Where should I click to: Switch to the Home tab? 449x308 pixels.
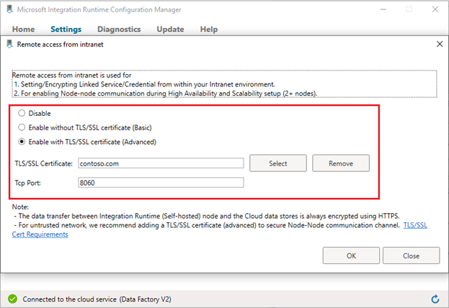(x=24, y=30)
